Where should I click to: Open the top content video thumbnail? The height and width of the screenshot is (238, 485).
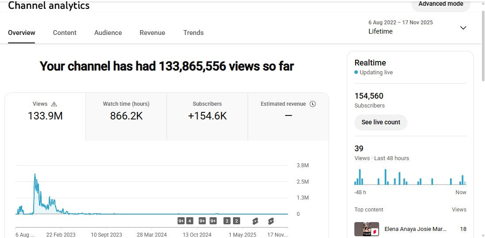tap(367, 229)
